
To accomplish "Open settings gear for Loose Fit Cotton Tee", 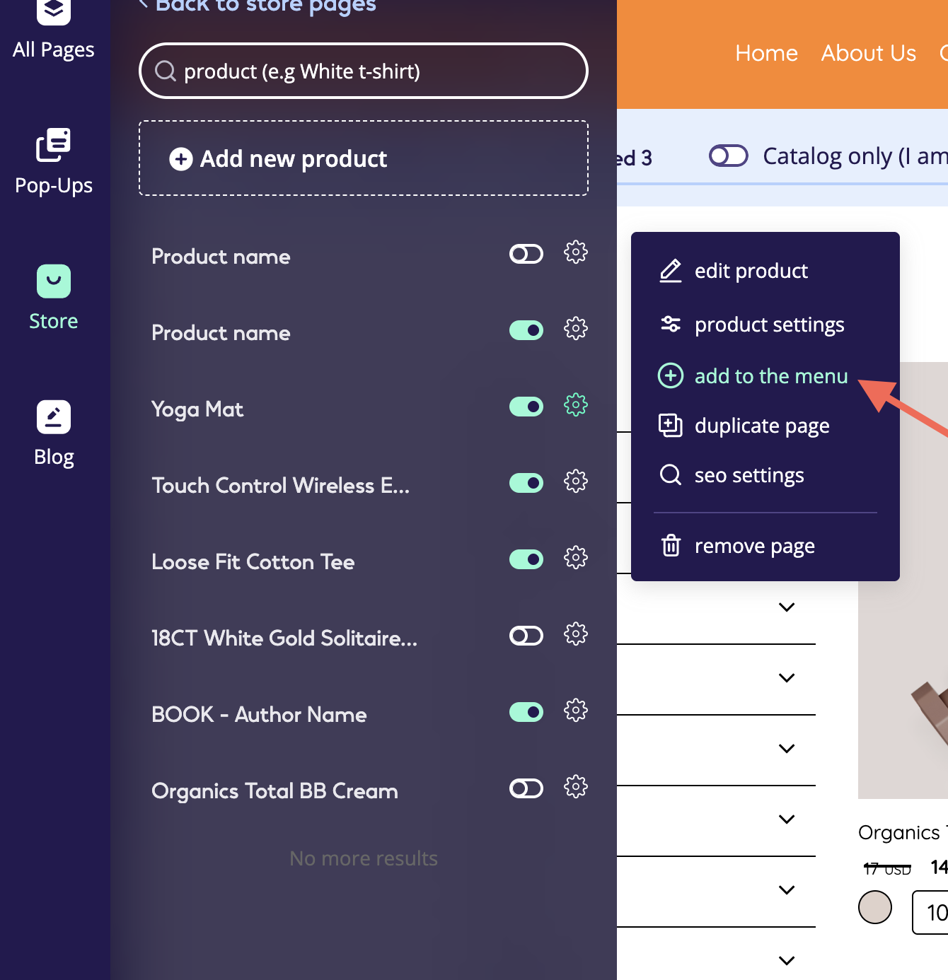I will pyautogui.click(x=576, y=558).
